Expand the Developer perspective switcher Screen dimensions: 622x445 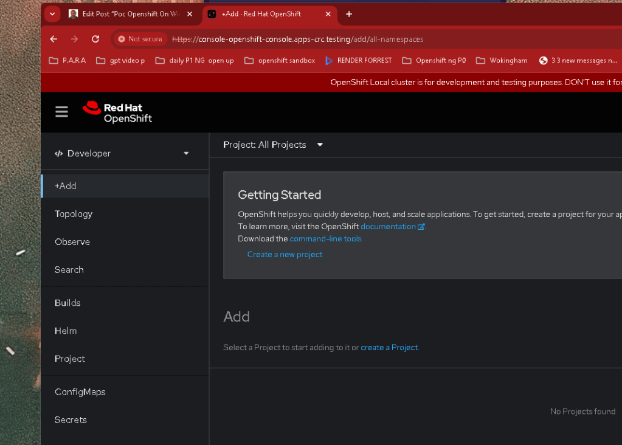coord(122,153)
